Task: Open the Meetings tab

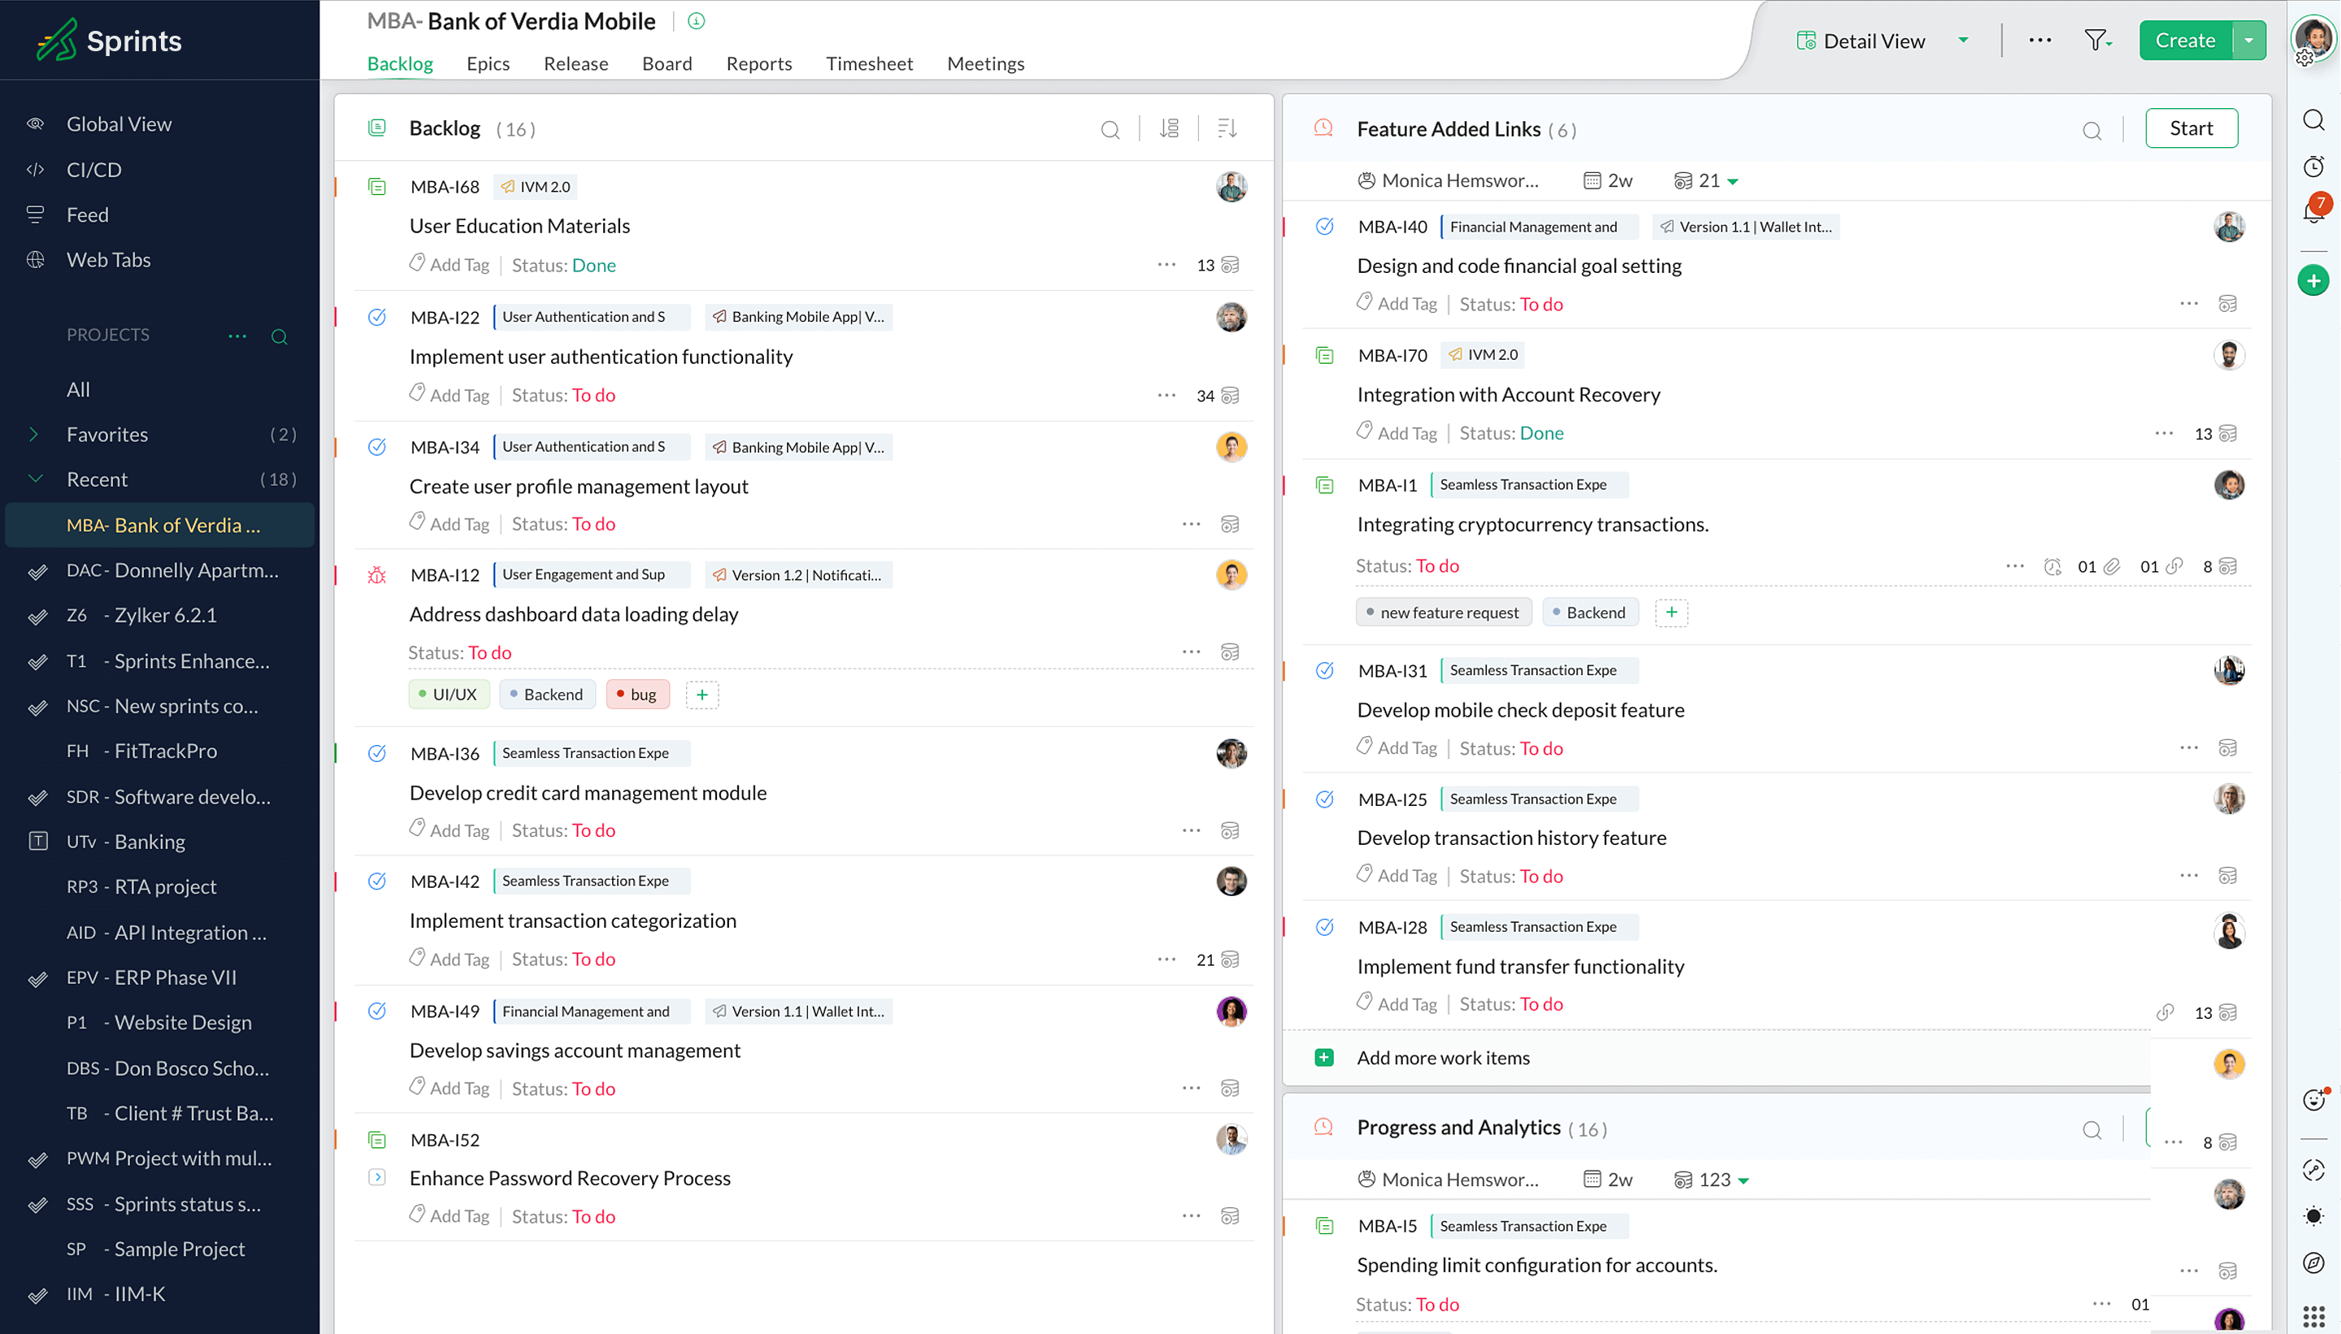Action: (x=985, y=63)
